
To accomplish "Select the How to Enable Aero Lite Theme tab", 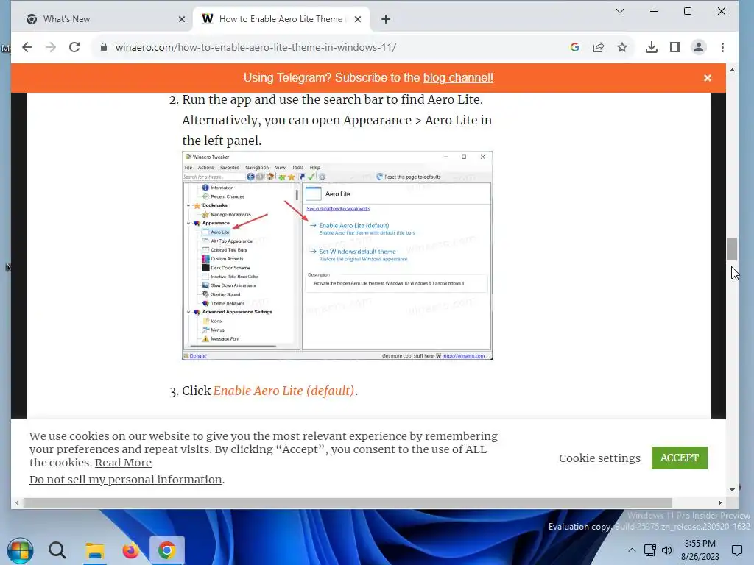I will (281, 19).
